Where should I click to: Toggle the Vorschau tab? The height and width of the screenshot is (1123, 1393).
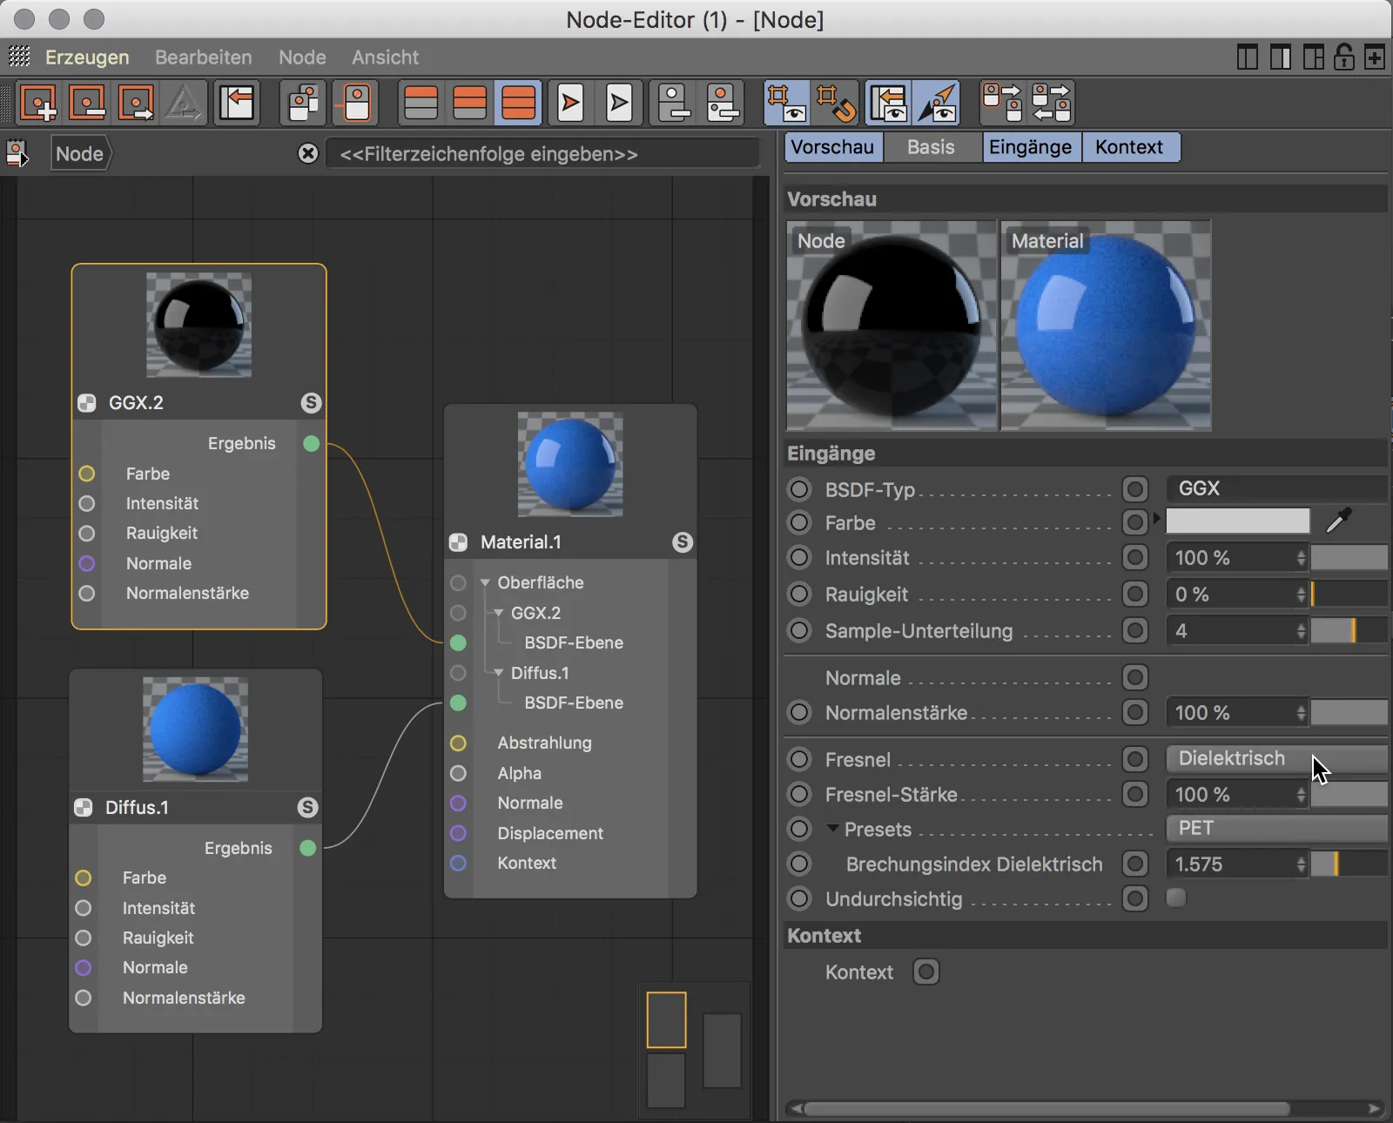(x=832, y=147)
